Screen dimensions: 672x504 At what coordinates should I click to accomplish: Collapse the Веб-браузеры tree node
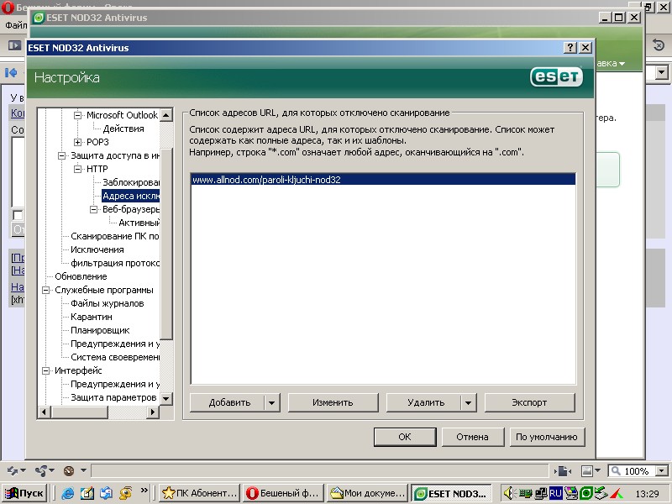93,209
